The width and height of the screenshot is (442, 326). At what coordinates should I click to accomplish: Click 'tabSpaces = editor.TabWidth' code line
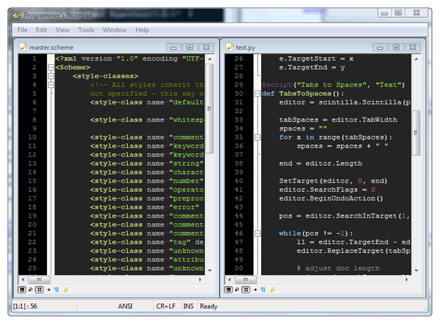tap(338, 120)
